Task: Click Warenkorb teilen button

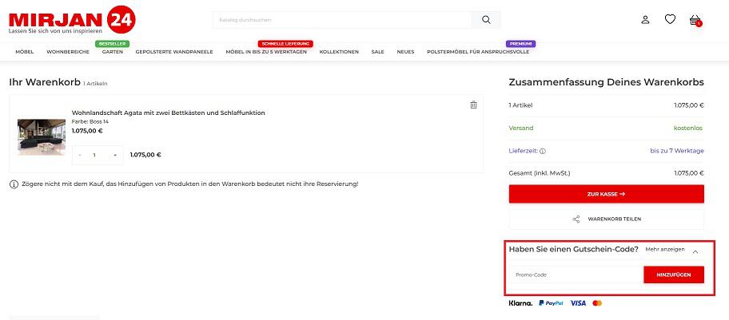Action: coord(606,219)
